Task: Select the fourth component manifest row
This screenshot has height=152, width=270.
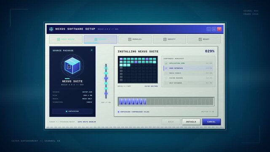Action: click(188, 78)
